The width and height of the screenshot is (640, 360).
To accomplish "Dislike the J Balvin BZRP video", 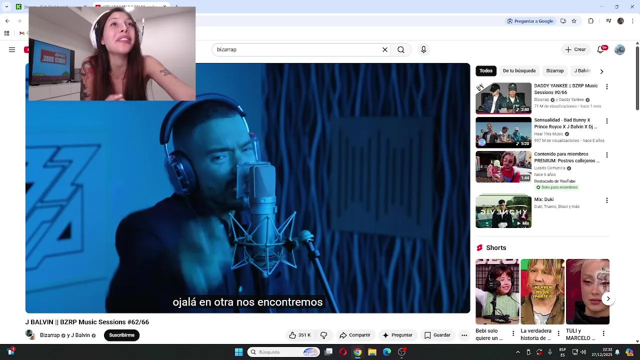I will tap(323, 335).
